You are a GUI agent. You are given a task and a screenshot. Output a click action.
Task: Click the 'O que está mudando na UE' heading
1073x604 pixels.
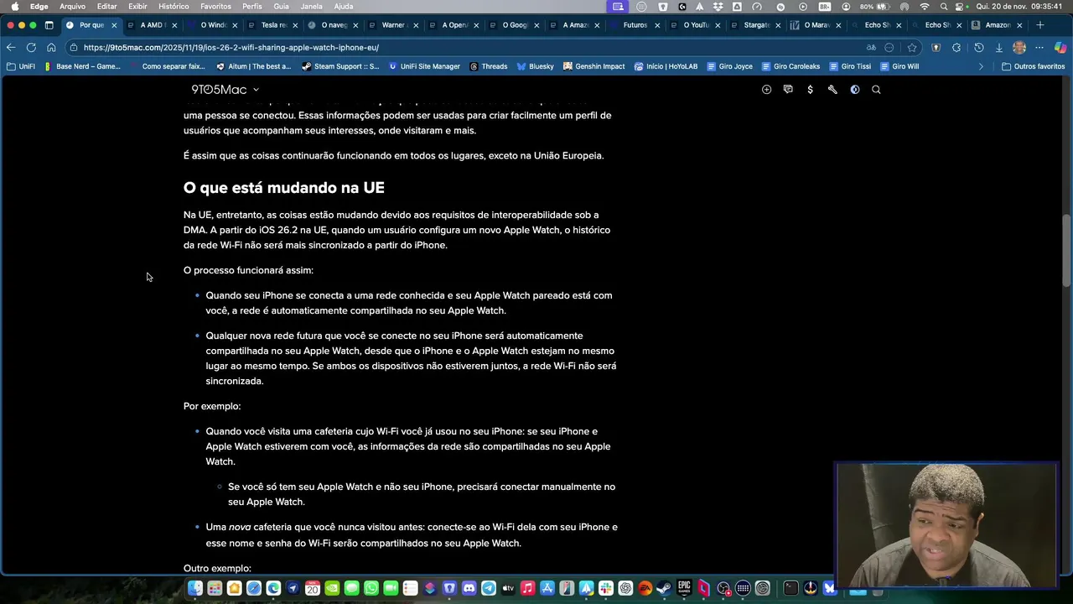tap(284, 188)
